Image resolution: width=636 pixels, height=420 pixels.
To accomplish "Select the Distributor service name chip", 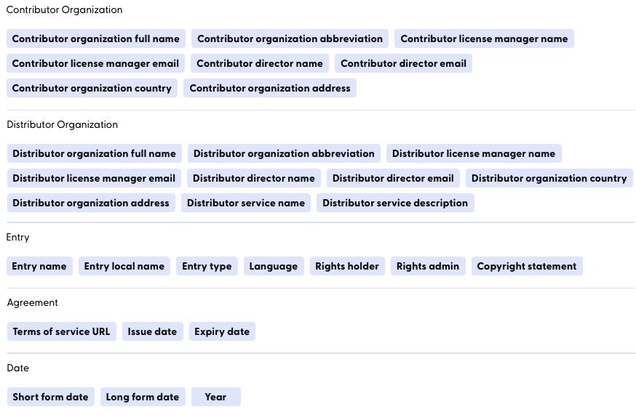I will [x=246, y=203].
